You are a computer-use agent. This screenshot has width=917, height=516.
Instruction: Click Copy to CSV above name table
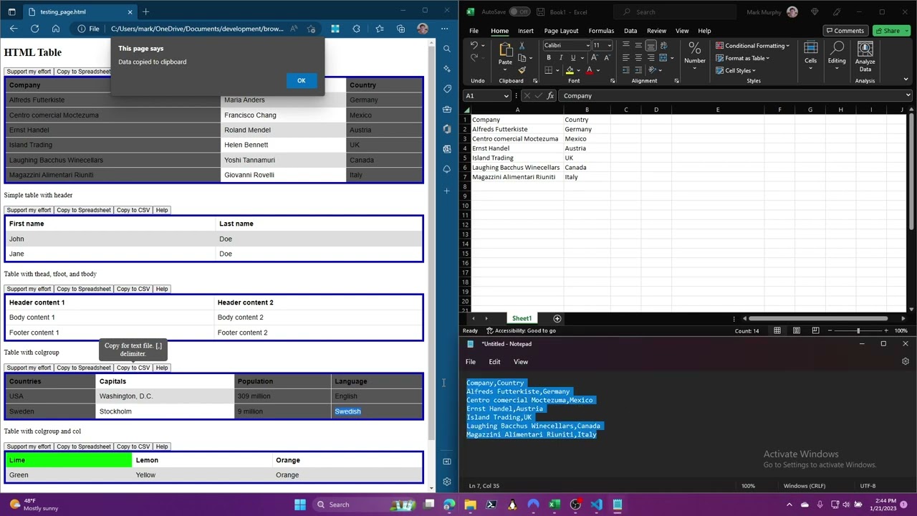[x=133, y=210]
